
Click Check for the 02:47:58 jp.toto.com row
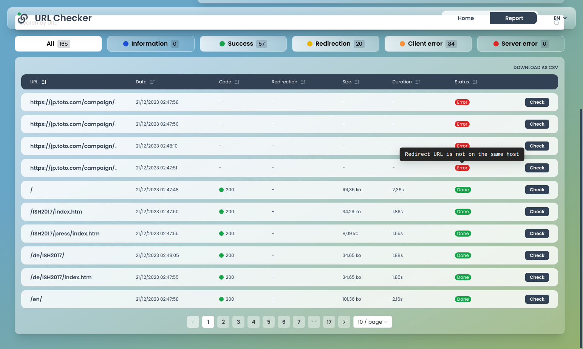point(537,102)
